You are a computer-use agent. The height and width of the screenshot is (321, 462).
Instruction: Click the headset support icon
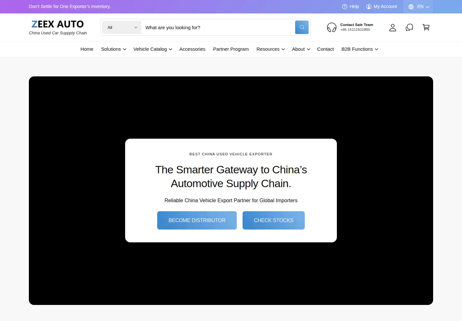(332, 27)
